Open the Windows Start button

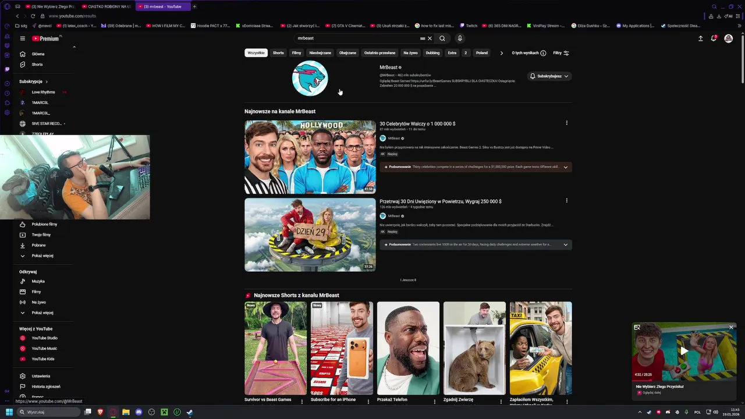coord(9,412)
